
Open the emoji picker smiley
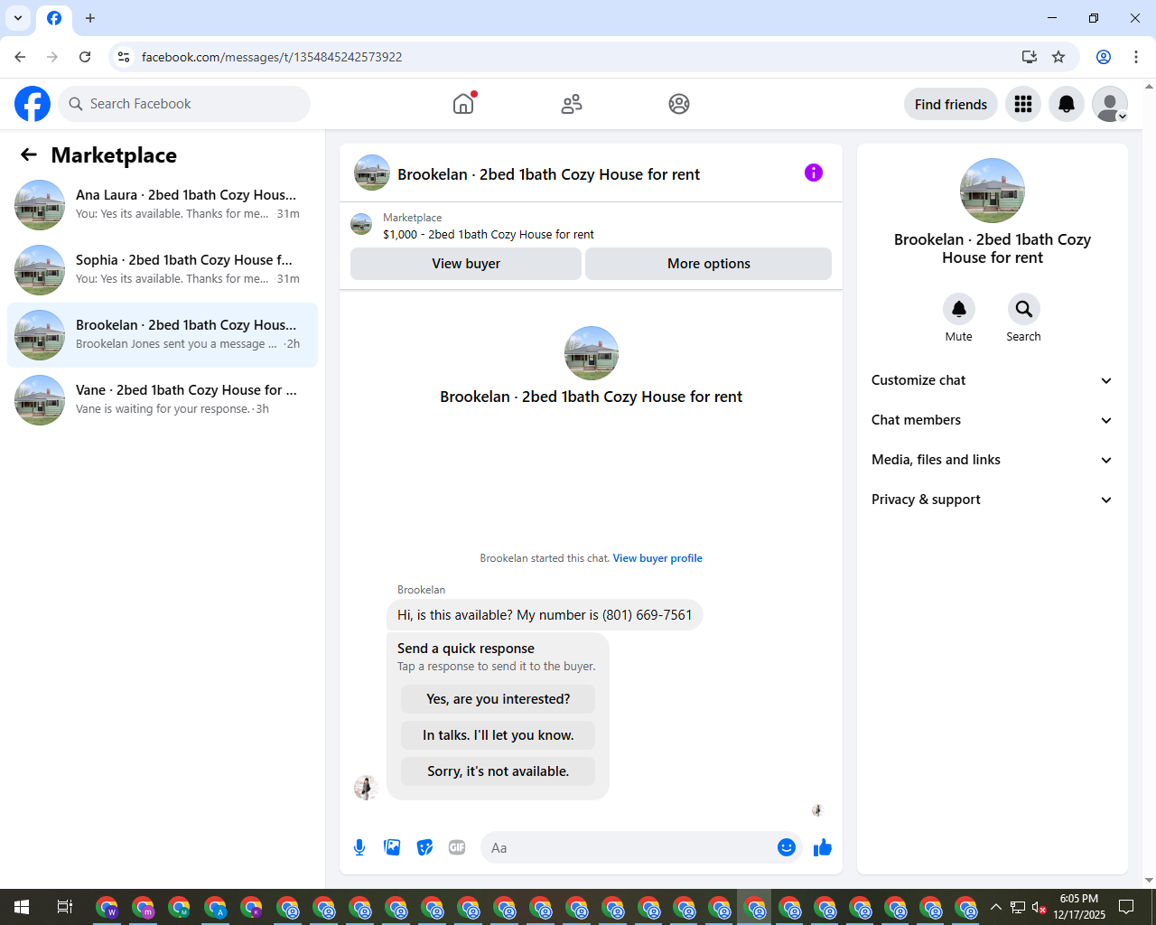pyautogui.click(x=787, y=847)
